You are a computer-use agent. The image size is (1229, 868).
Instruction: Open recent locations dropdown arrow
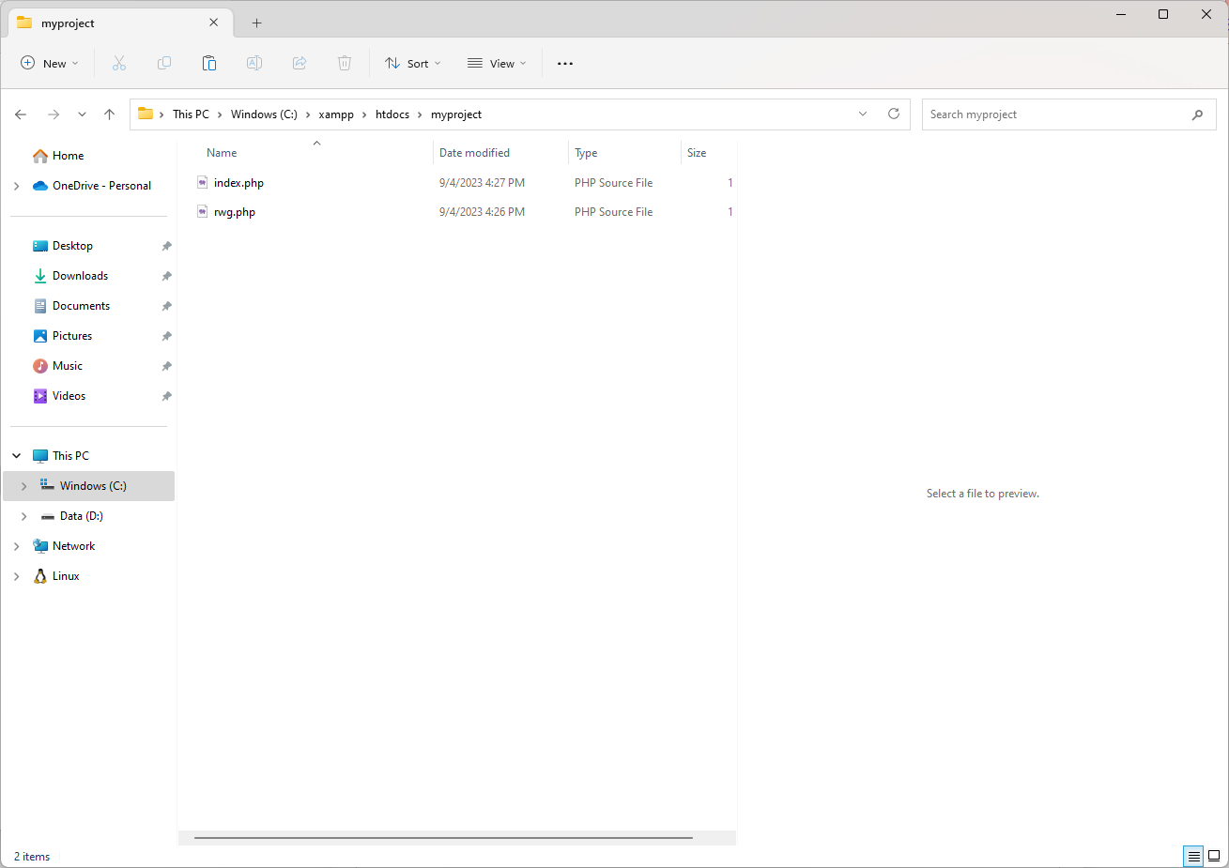(x=82, y=114)
